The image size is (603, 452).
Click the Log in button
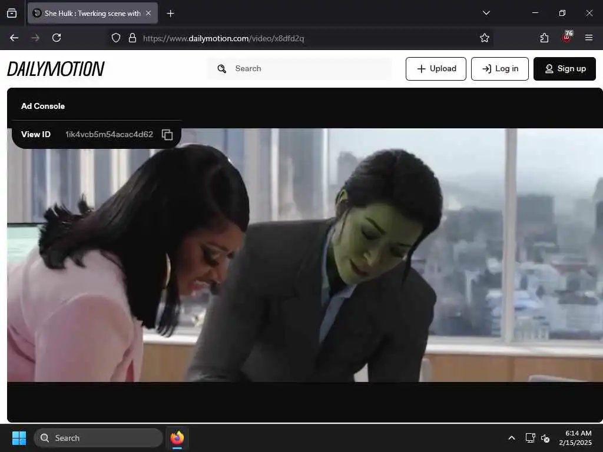pos(499,69)
